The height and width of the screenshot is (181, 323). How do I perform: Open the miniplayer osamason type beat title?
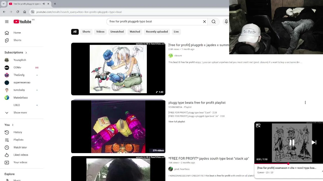click(x=287, y=168)
